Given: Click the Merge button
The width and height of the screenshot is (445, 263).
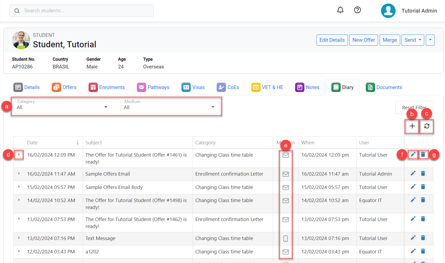Looking at the screenshot, I should pos(390,40).
